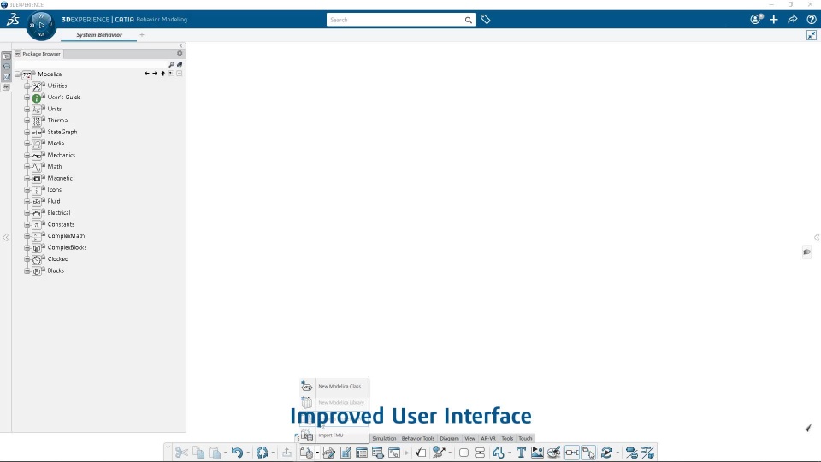Viewport: 821px width, 462px height.
Task: Select New Modelica Class menu entry
Action: [x=334, y=387]
